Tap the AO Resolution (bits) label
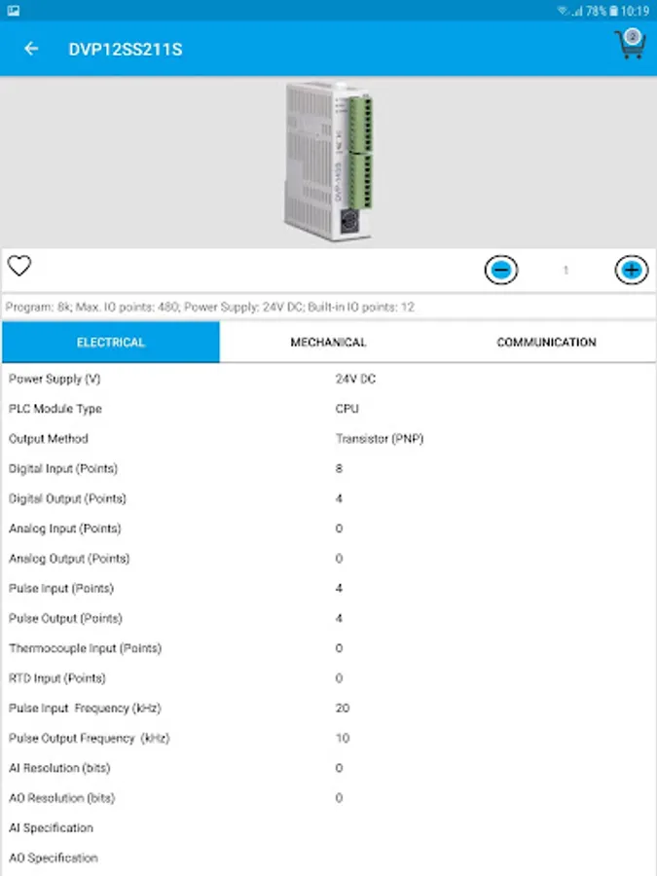This screenshot has height=876, width=657. (61, 798)
